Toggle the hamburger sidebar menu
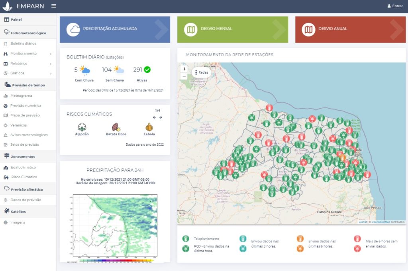 (54, 6)
